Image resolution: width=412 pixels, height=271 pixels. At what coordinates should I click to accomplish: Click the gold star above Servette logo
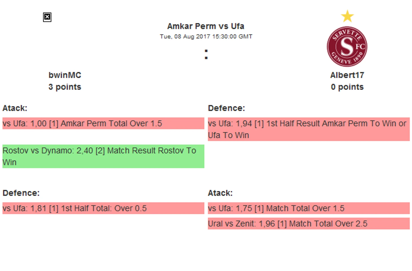click(347, 16)
